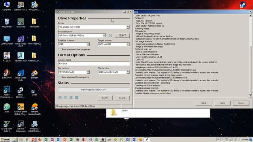Click log line 'Could not download the file - cancelling'
253x142 pixels.
click(152, 83)
